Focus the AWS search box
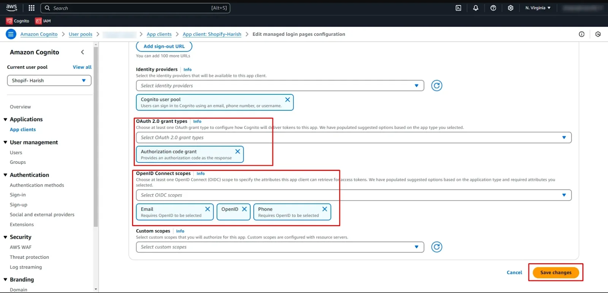The image size is (608, 293). (135, 8)
